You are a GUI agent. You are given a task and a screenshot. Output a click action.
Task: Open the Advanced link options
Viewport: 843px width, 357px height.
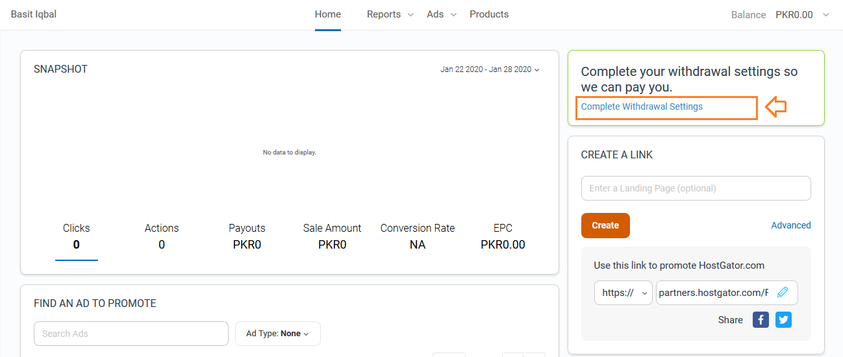click(791, 225)
